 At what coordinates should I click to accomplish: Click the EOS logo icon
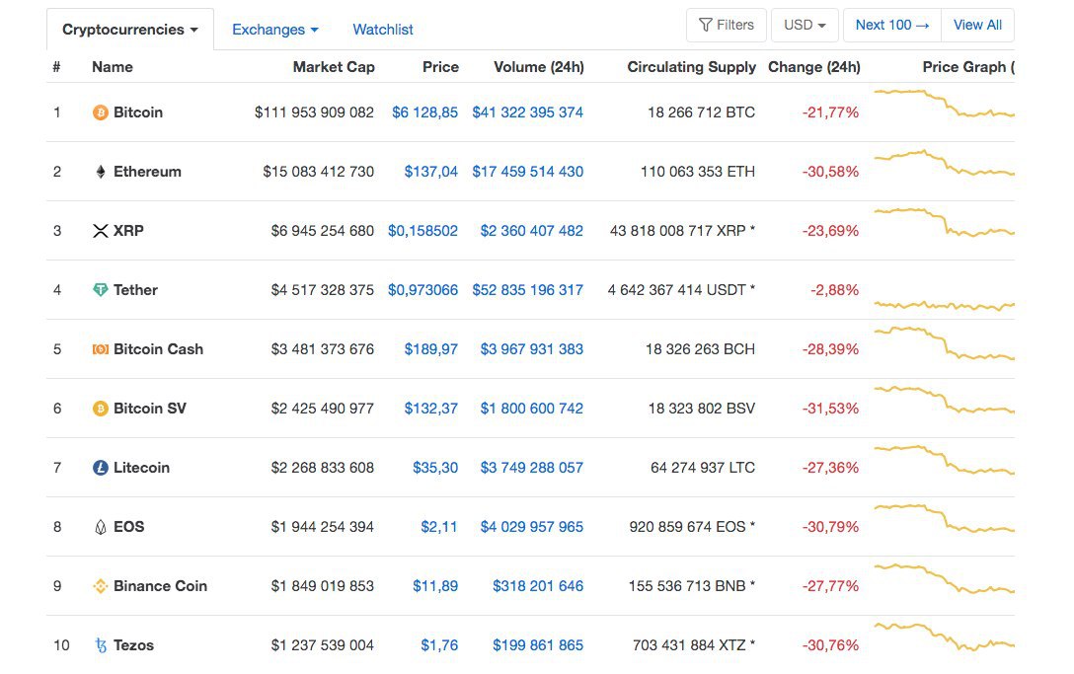click(100, 527)
